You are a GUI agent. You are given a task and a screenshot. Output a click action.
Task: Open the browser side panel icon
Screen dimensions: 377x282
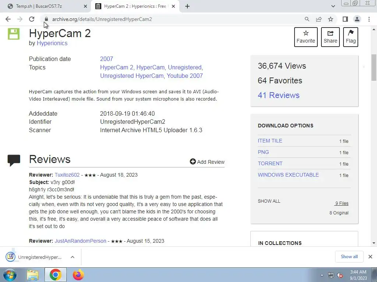click(x=345, y=19)
